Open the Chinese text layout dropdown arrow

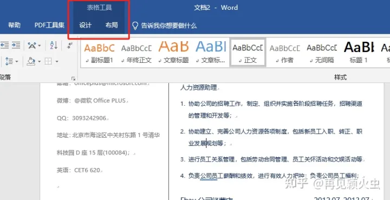point(40,46)
